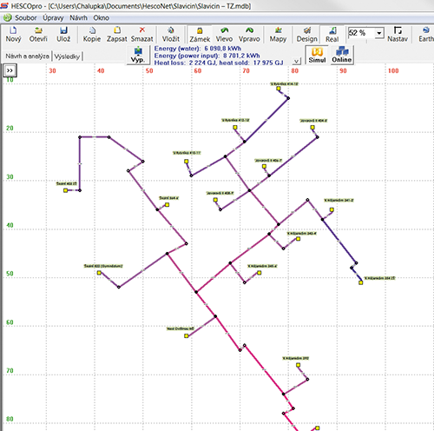Screen dimensions: 434x431
Task: Switch to the Výsledky tab
Action: [67, 56]
